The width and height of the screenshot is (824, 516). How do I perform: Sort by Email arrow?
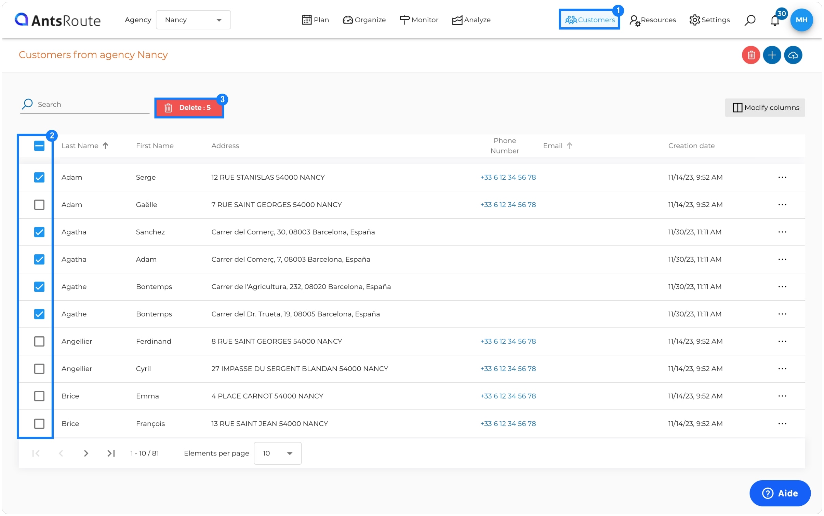click(x=569, y=146)
